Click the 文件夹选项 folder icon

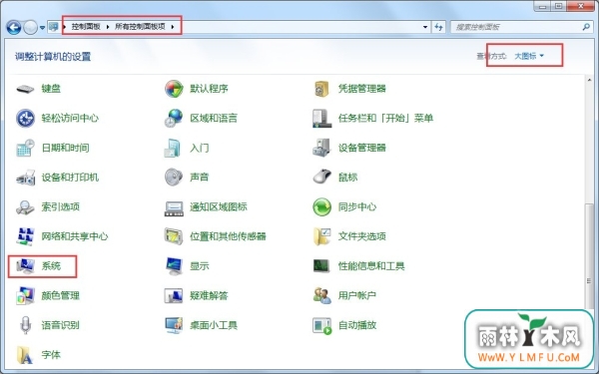coord(321,236)
